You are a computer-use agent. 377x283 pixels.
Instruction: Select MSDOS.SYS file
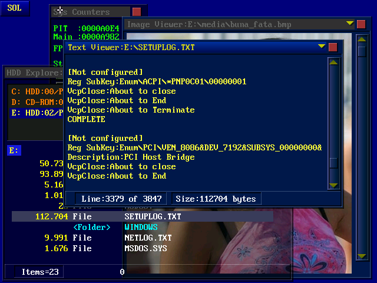pos(145,248)
